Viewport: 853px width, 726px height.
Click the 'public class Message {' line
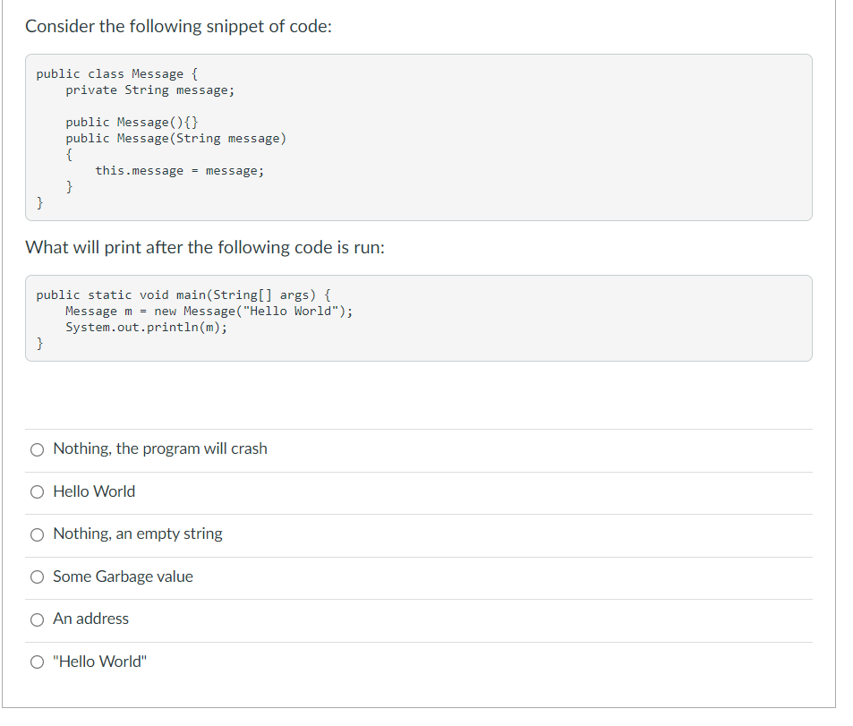(117, 74)
